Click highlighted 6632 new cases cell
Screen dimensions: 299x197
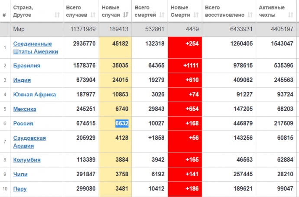click(121, 124)
